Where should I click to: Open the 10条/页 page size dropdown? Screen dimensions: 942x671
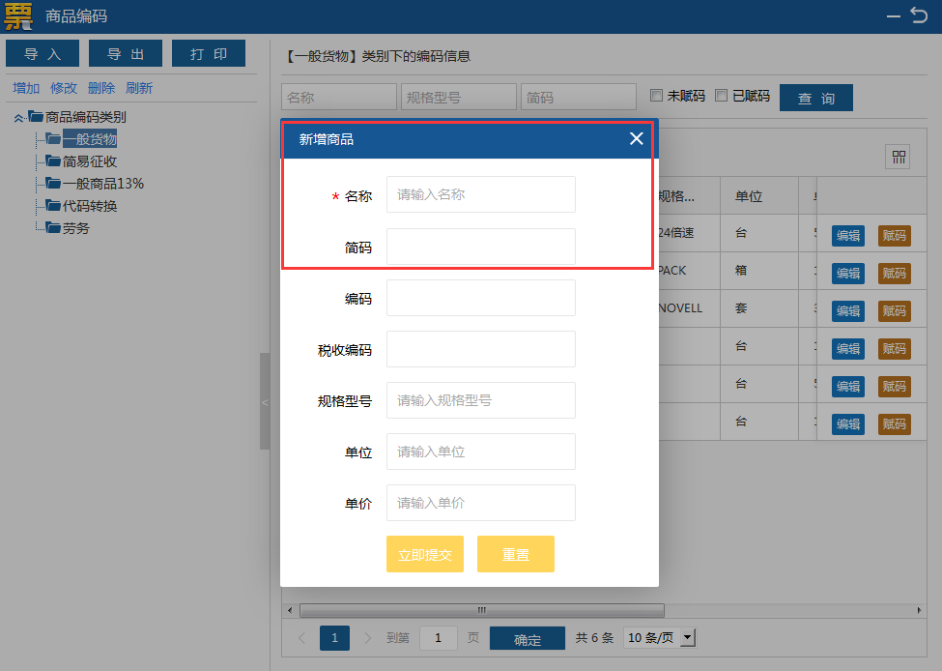(x=660, y=638)
